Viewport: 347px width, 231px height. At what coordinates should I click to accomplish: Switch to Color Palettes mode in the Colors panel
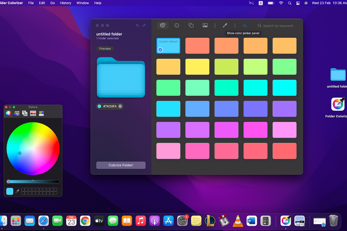coord(25,113)
